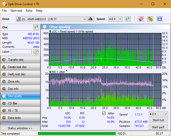
Task: Click the Samples value 761321
Action: (x=139, y=126)
